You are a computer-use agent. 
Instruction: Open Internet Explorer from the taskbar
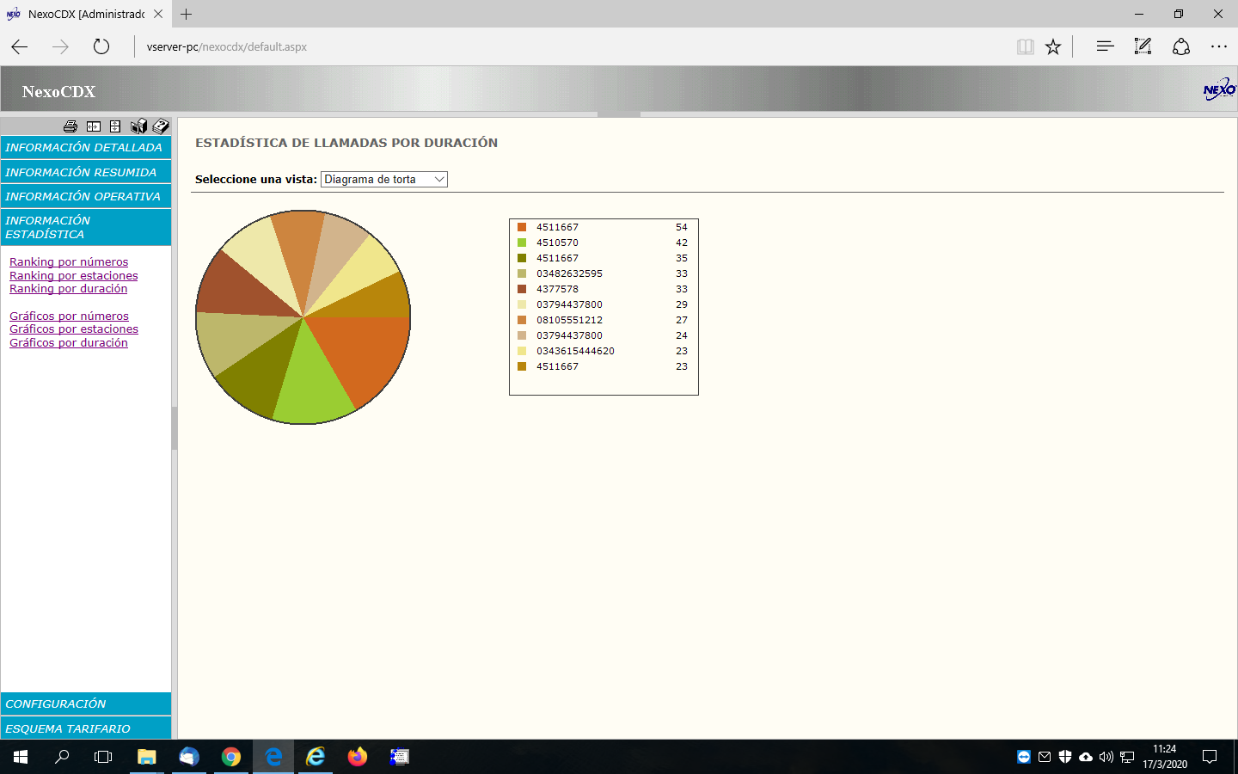316,757
